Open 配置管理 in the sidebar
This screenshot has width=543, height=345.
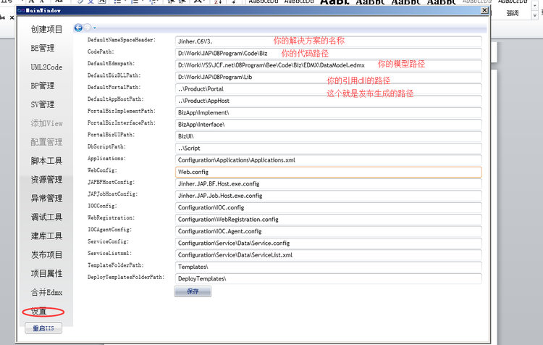(46, 142)
